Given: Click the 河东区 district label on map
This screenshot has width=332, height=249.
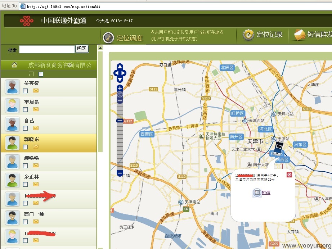Looking at the screenshot, I should tap(300, 145).
